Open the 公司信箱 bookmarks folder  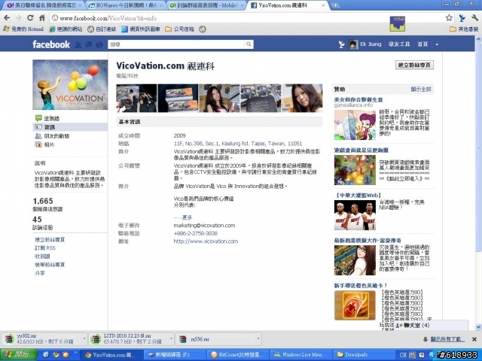point(179,29)
